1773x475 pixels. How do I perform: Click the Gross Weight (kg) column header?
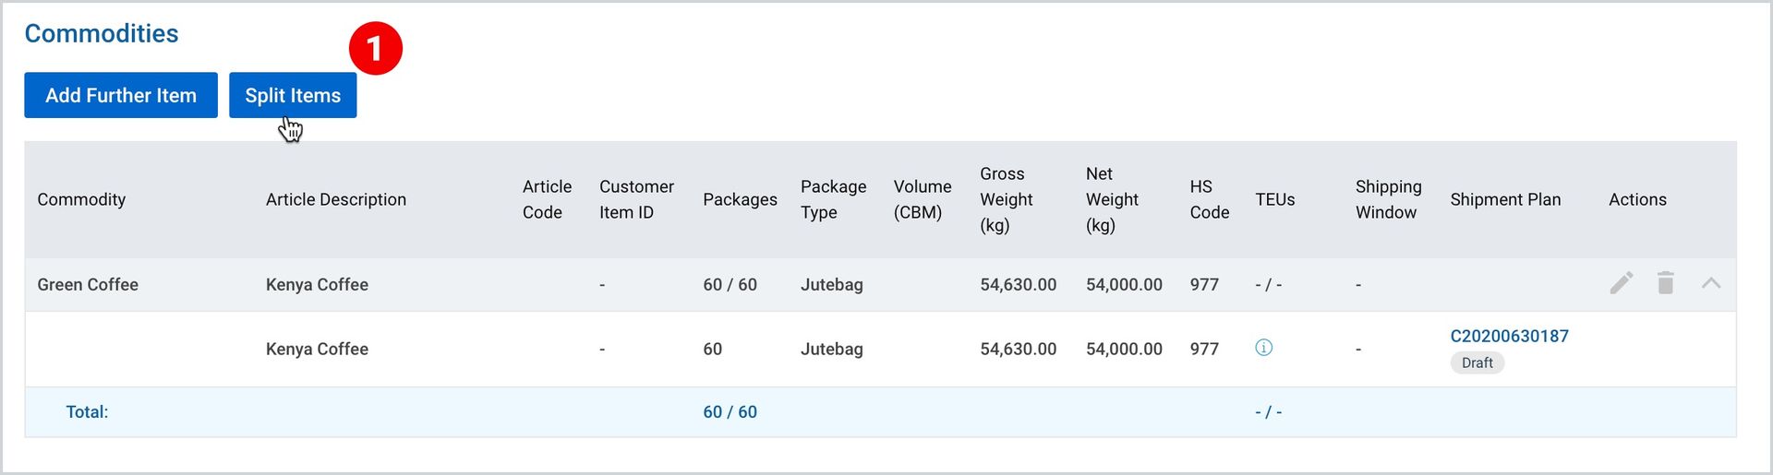point(1007,199)
